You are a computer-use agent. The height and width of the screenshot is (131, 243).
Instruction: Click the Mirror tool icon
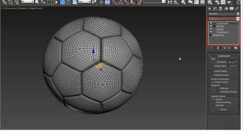coord(170,2)
